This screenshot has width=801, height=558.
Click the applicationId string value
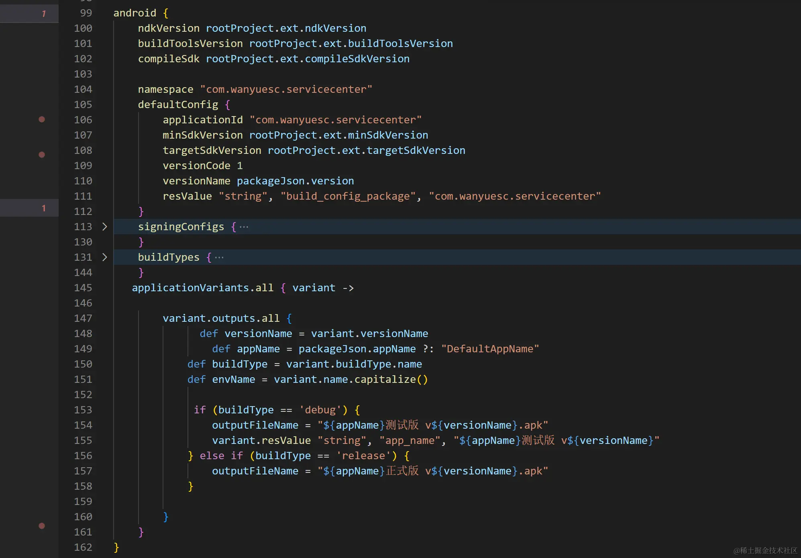click(335, 120)
